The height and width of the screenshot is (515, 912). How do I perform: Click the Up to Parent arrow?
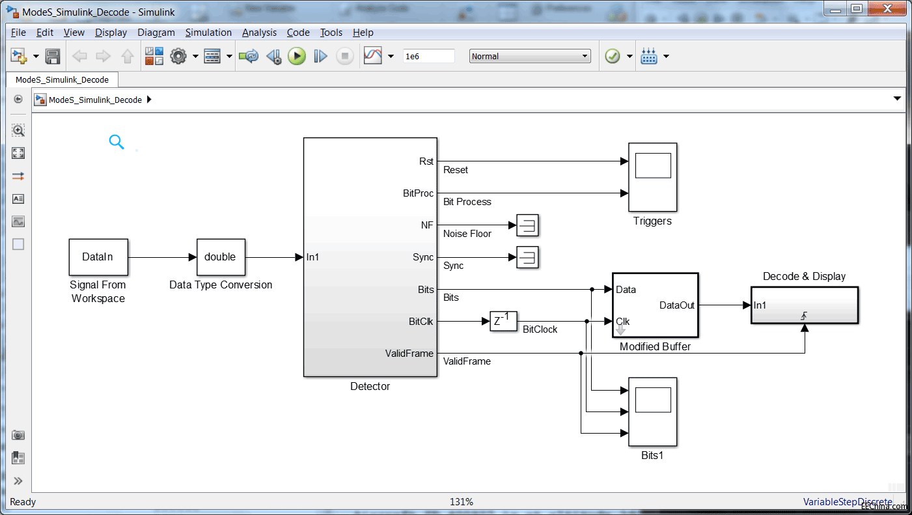point(128,57)
